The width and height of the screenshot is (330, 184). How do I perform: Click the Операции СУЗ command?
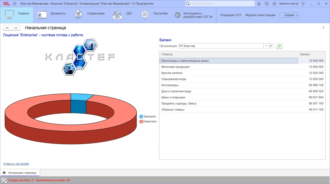coord(230,15)
